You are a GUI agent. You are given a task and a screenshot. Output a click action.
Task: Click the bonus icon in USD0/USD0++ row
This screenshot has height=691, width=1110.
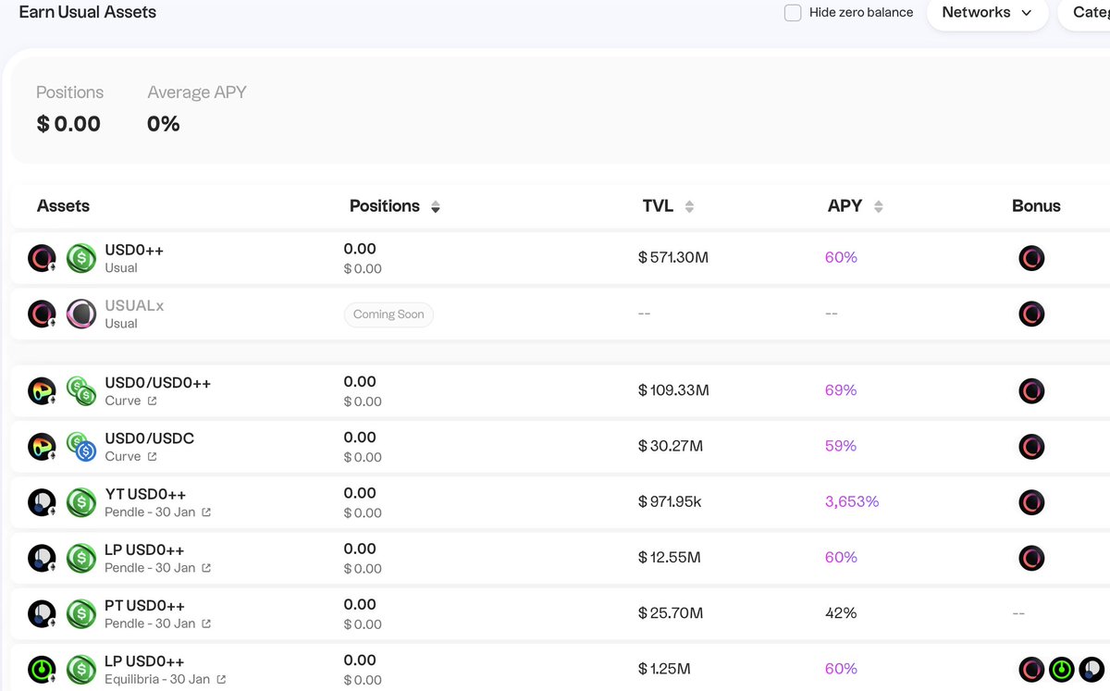[x=1031, y=391]
